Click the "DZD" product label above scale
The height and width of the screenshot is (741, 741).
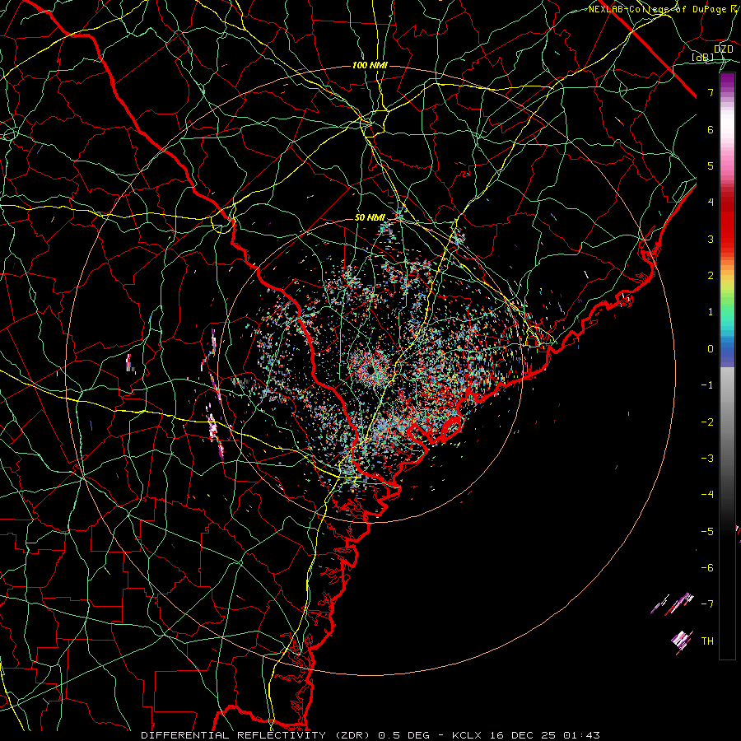point(723,49)
